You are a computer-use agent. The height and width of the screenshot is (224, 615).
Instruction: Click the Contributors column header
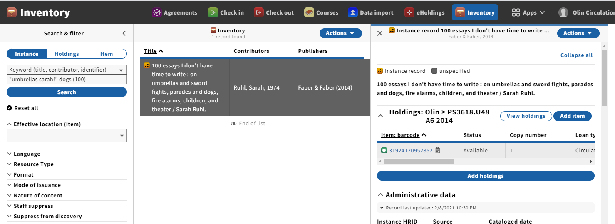click(251, 51)
